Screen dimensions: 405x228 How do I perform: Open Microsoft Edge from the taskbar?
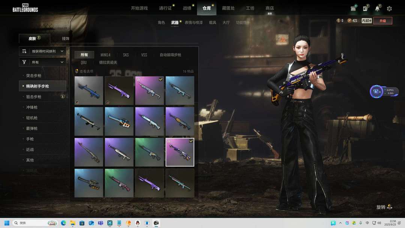(x=63, y=223)
